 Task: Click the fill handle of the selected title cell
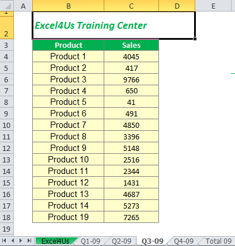click(195, 39)
